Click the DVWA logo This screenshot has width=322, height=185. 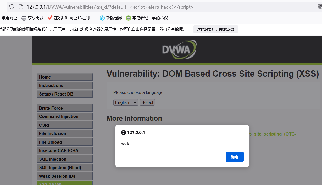(x=179, y=49)
